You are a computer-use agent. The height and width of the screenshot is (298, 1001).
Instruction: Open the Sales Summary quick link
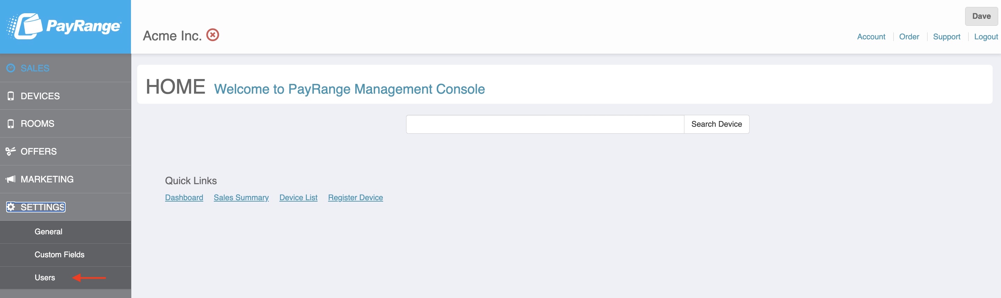pyautogui.click(x=241, y=197)
